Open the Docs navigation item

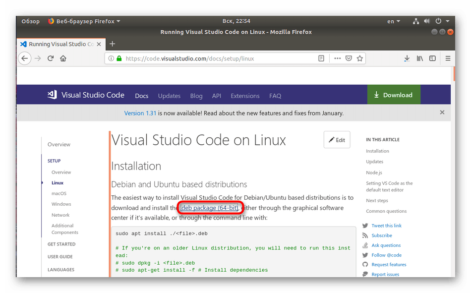click(141, 96)
